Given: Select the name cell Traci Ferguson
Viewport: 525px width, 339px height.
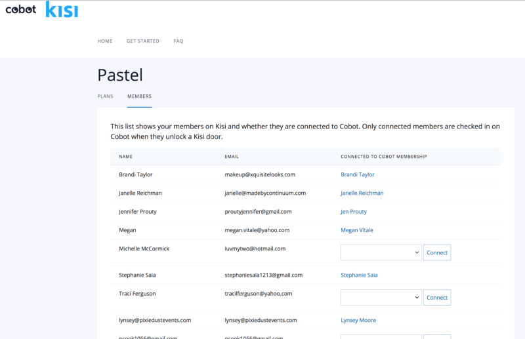Looking at the screenshot, I should (137, 294).
